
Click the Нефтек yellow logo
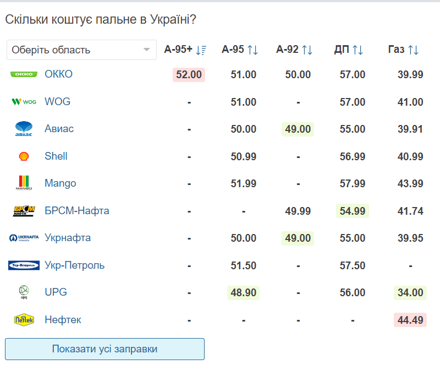pos(24,319)
